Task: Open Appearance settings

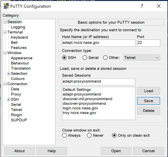Action: pyautogui.click(x=21, y=58)
